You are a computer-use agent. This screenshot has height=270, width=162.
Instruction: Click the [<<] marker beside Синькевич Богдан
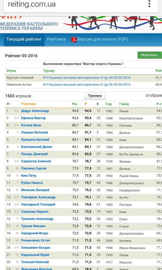[17, 248]
